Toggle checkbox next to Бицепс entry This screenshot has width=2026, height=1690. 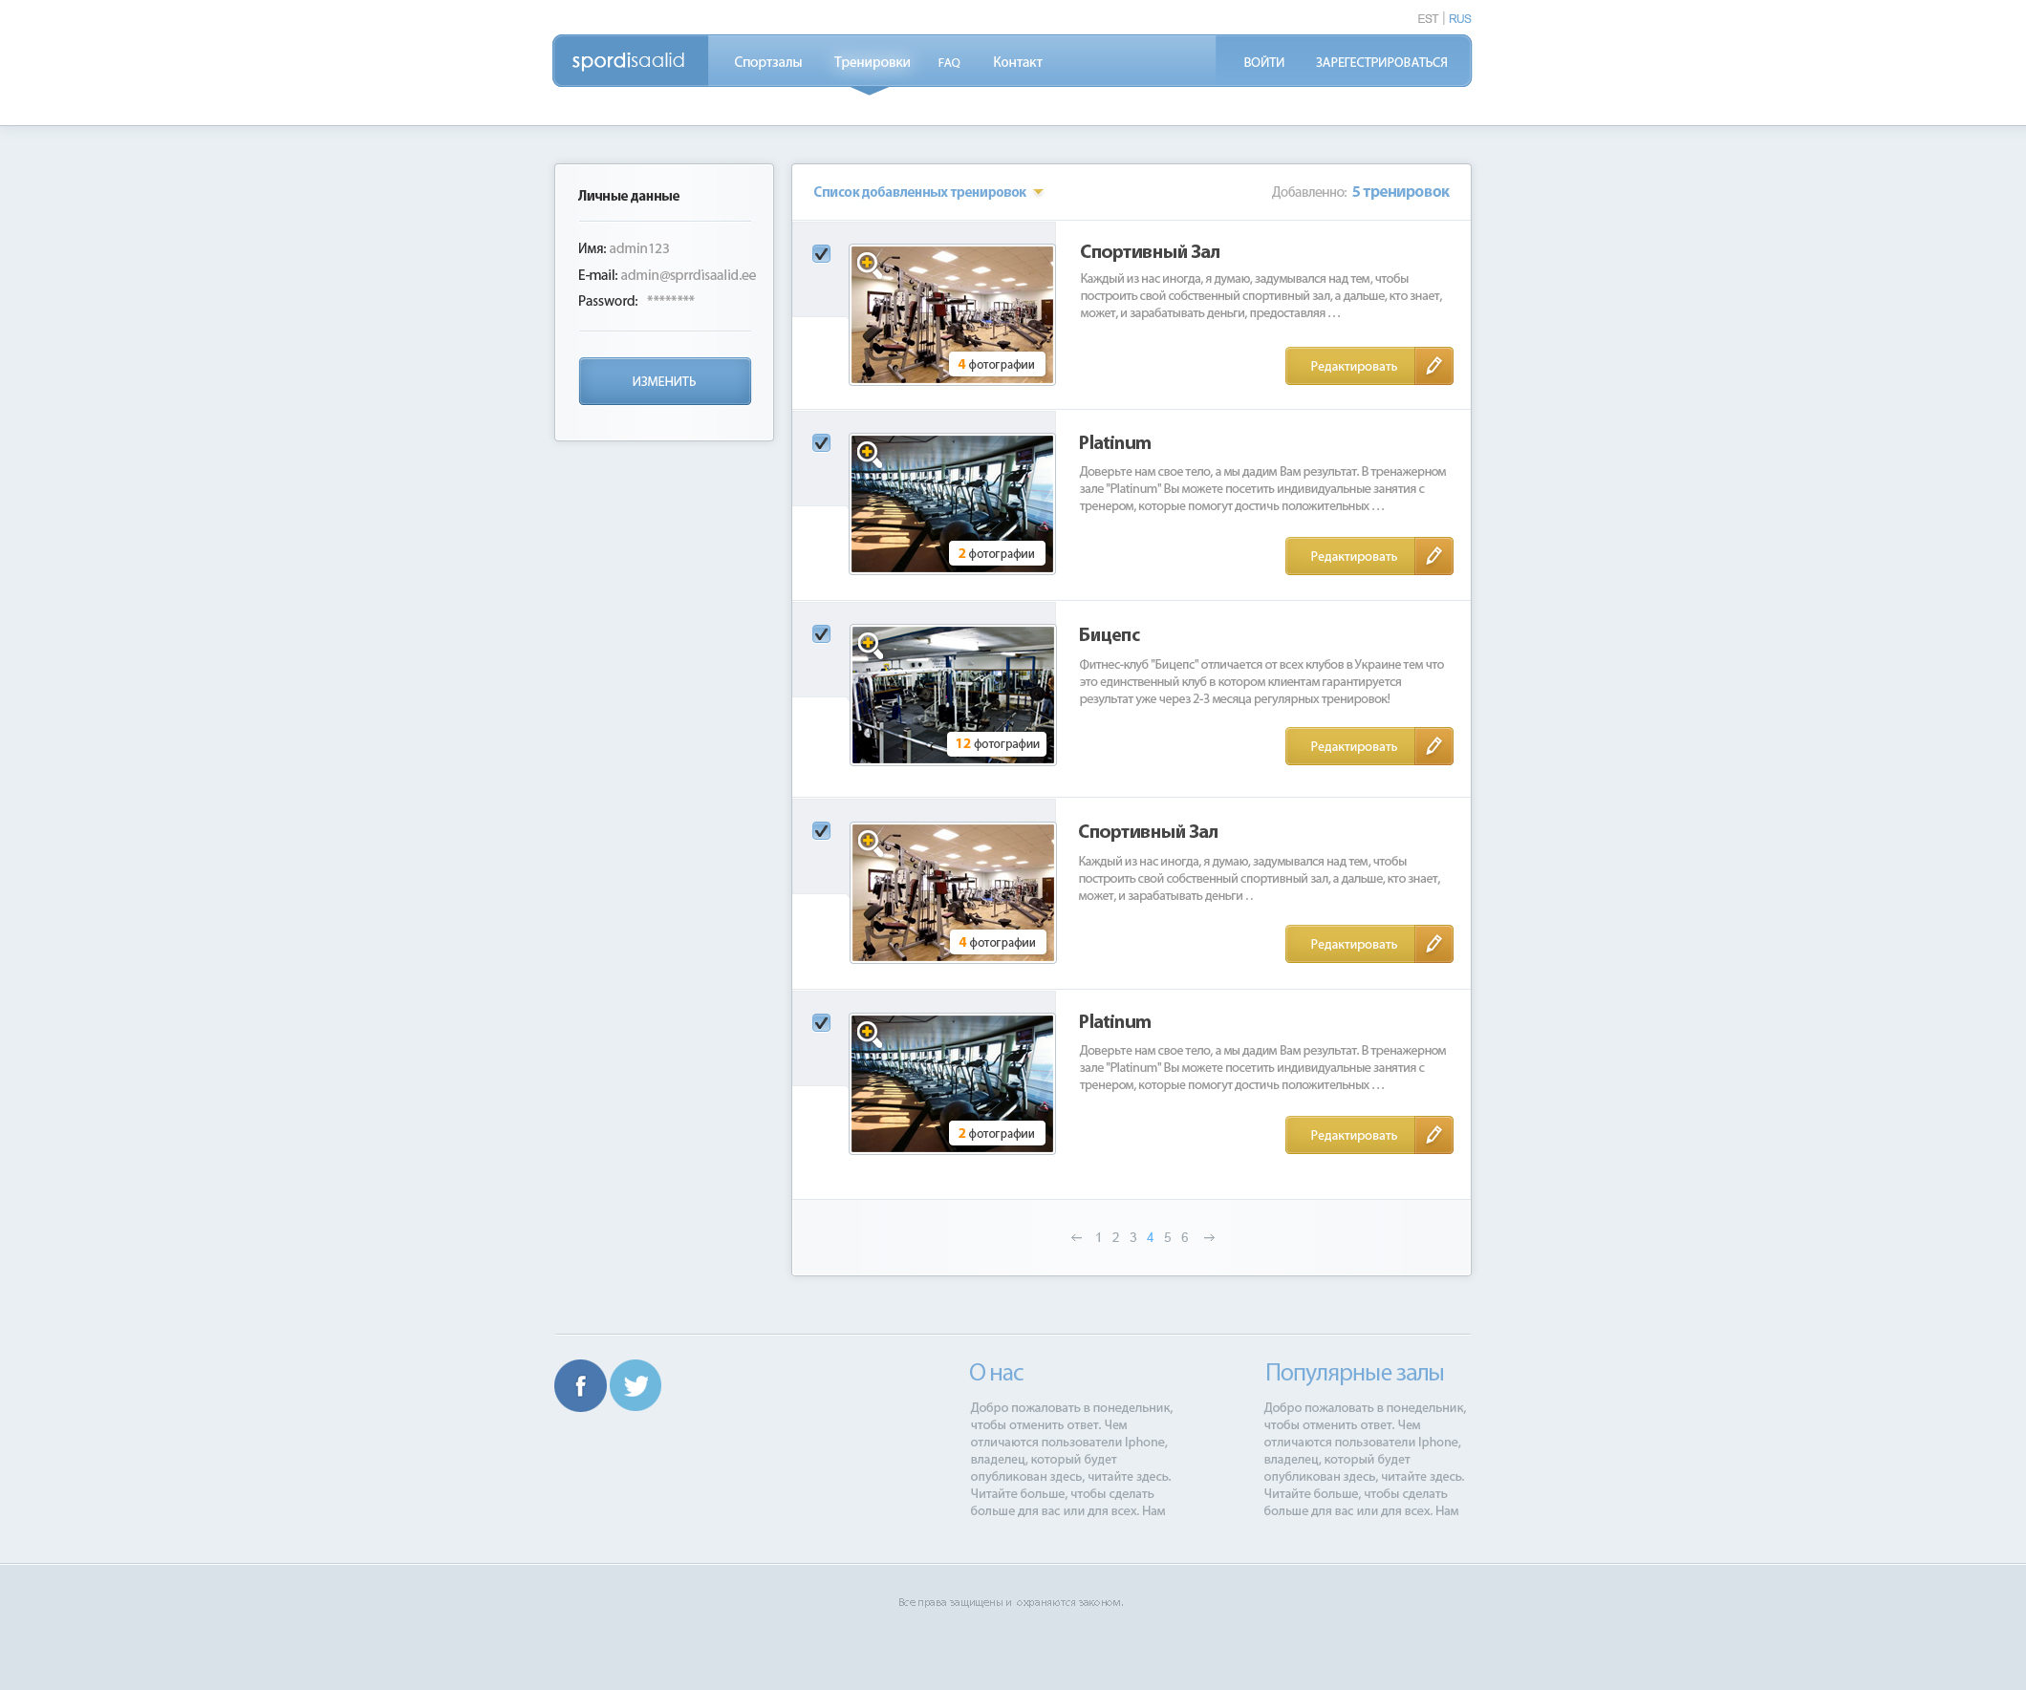(x=821, y=633)
